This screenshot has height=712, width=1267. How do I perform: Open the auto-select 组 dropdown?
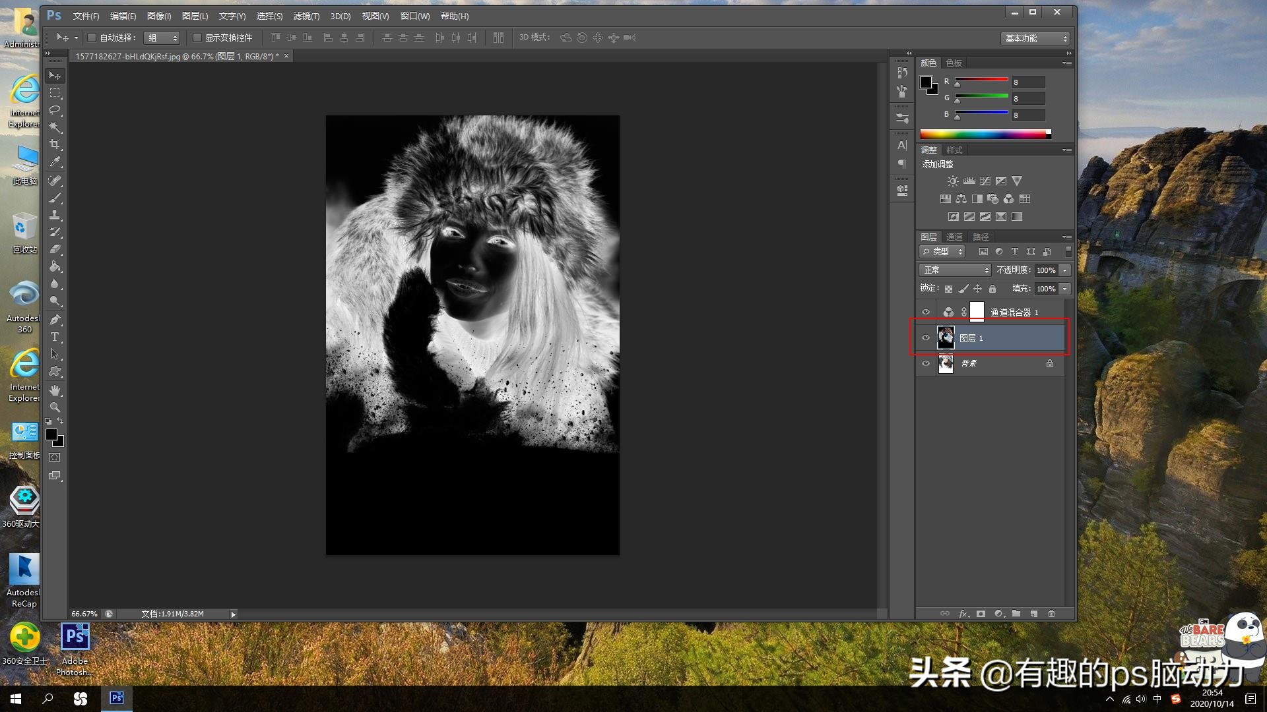coord(162,38)
